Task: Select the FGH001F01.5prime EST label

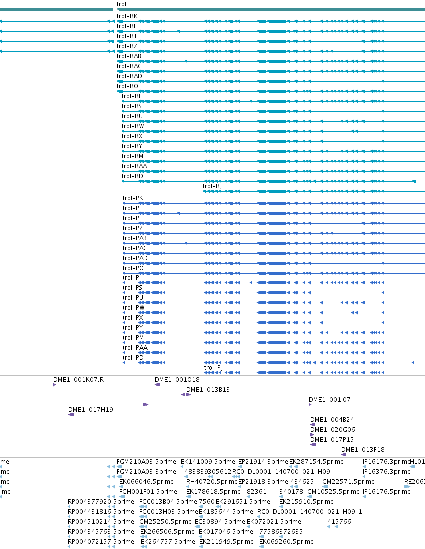Action: 148,492
